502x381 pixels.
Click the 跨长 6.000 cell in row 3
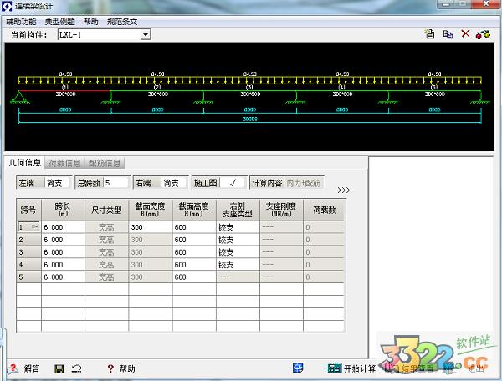point(63,252)
